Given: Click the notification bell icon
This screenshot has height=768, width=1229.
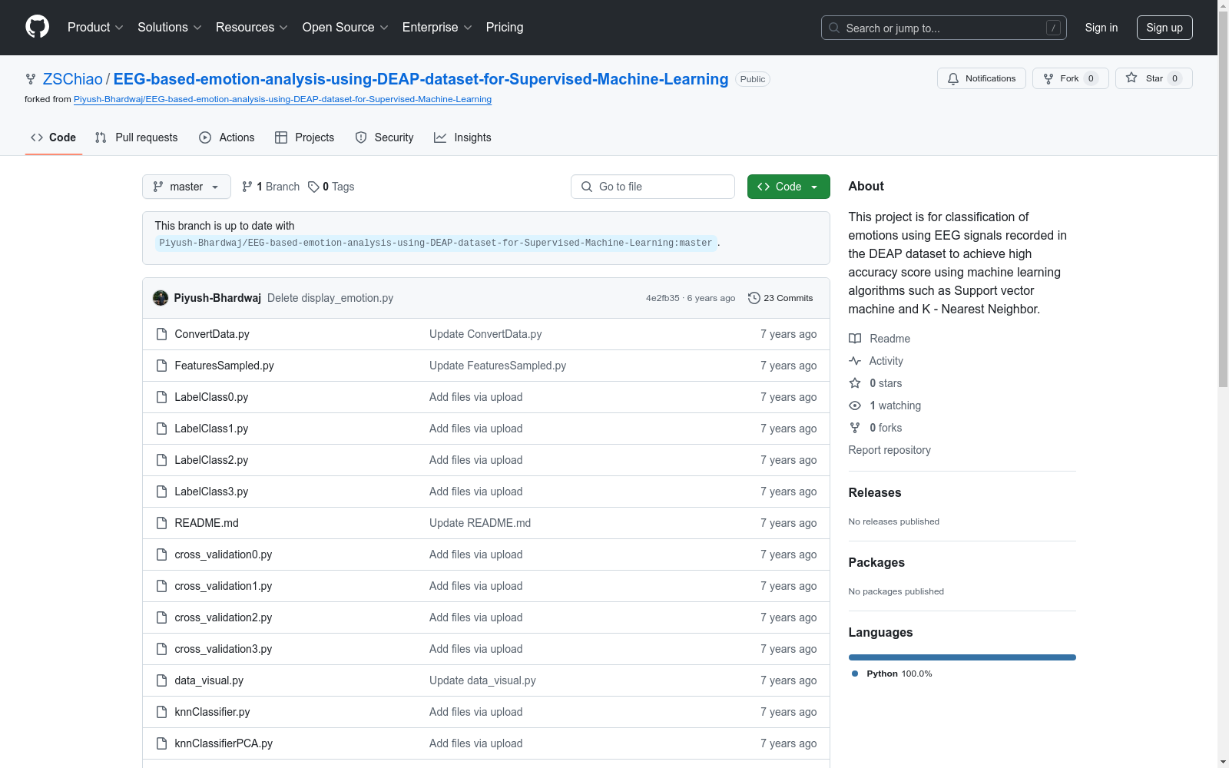Looking at the screenshot, I should [x=953, y=78].
